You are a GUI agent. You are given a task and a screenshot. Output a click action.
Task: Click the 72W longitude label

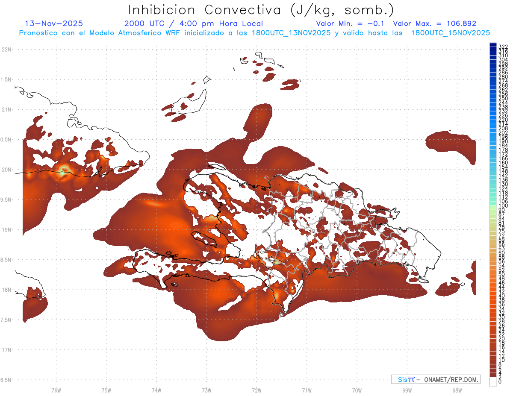point(256,390)
